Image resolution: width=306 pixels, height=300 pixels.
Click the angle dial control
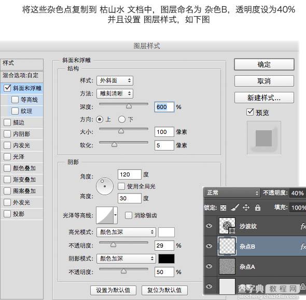point(105,186)
